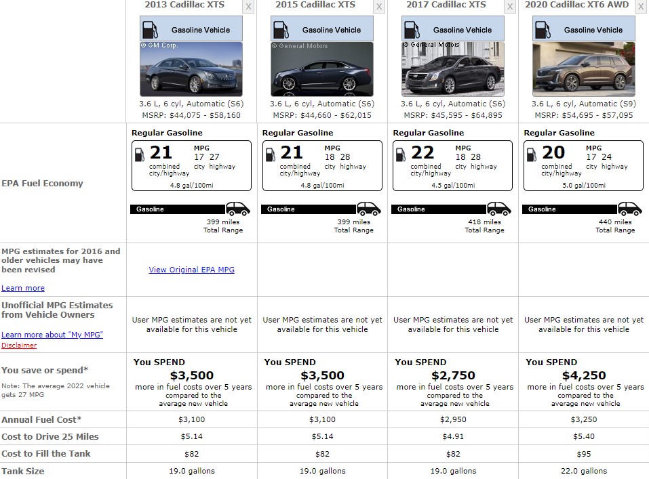The height and width of the screenshot is (479, 649).
Task: Click the Gasoline range bar for 2017 XTS
Action: pyautogui.click(x=439, y=209)
